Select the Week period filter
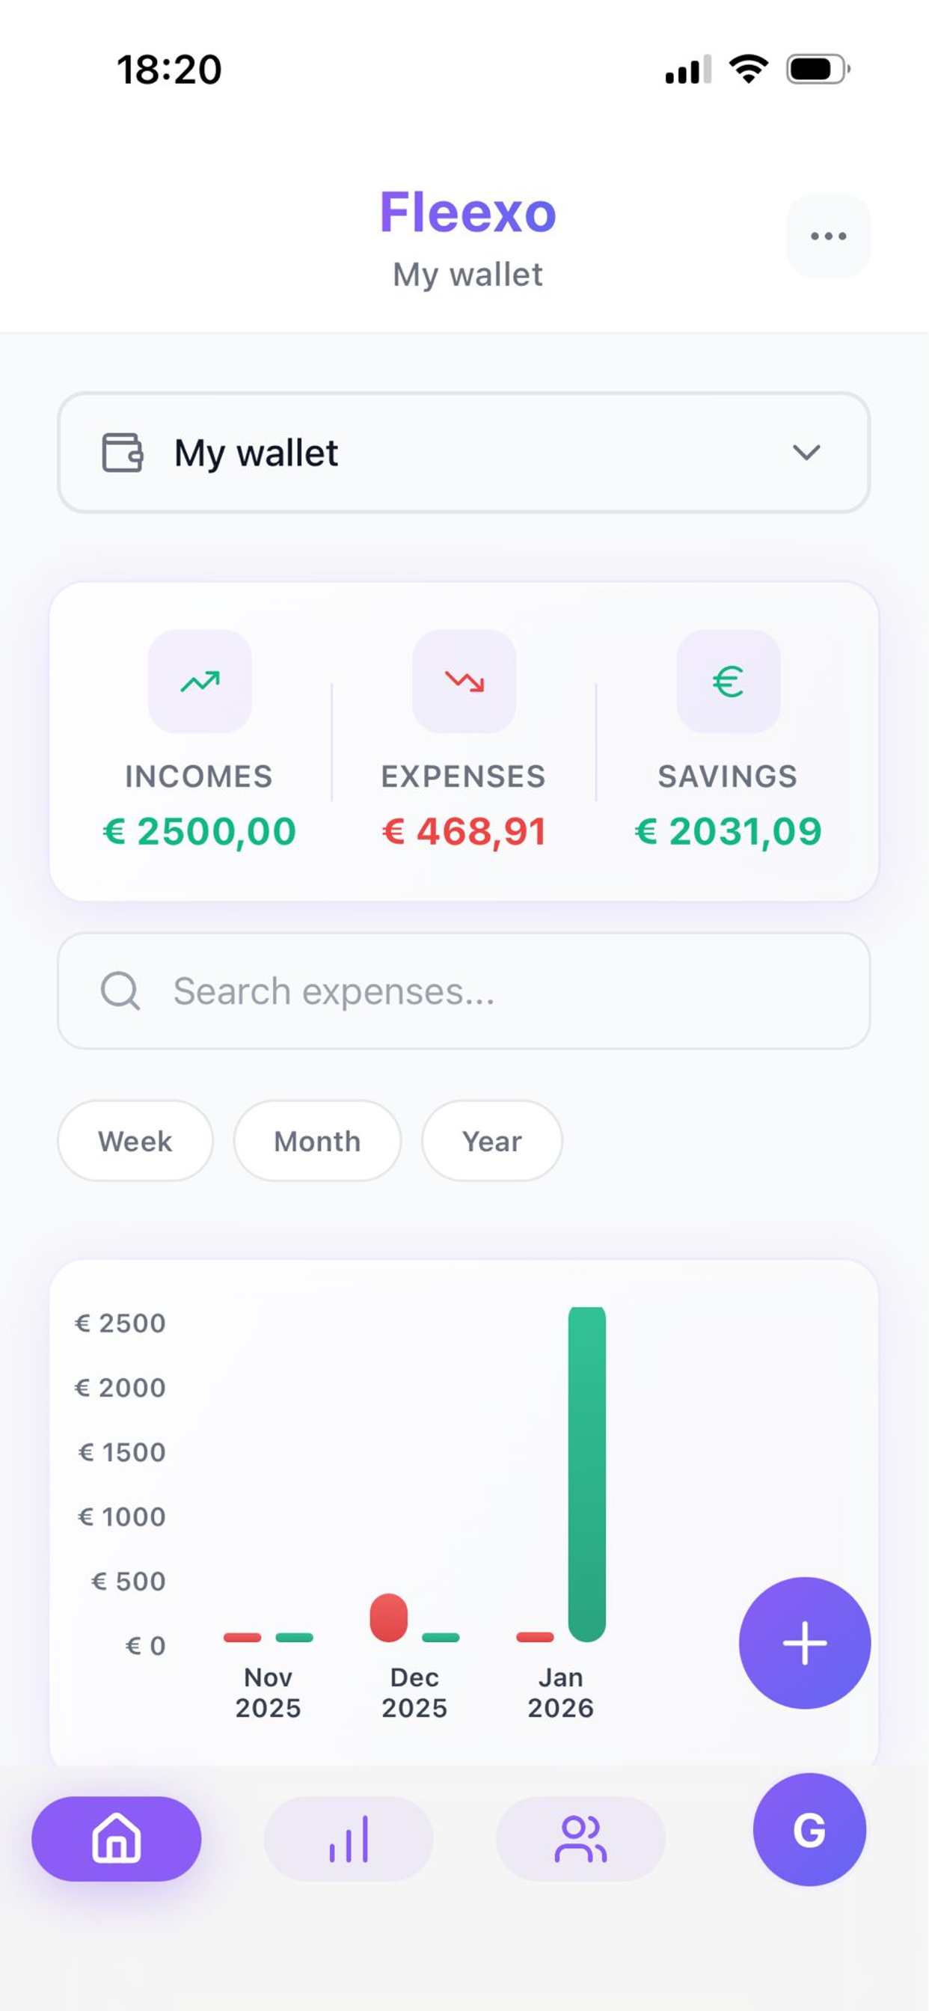Image resolution: width=929 pixels, height=2011 pixels. (135, 1141)
